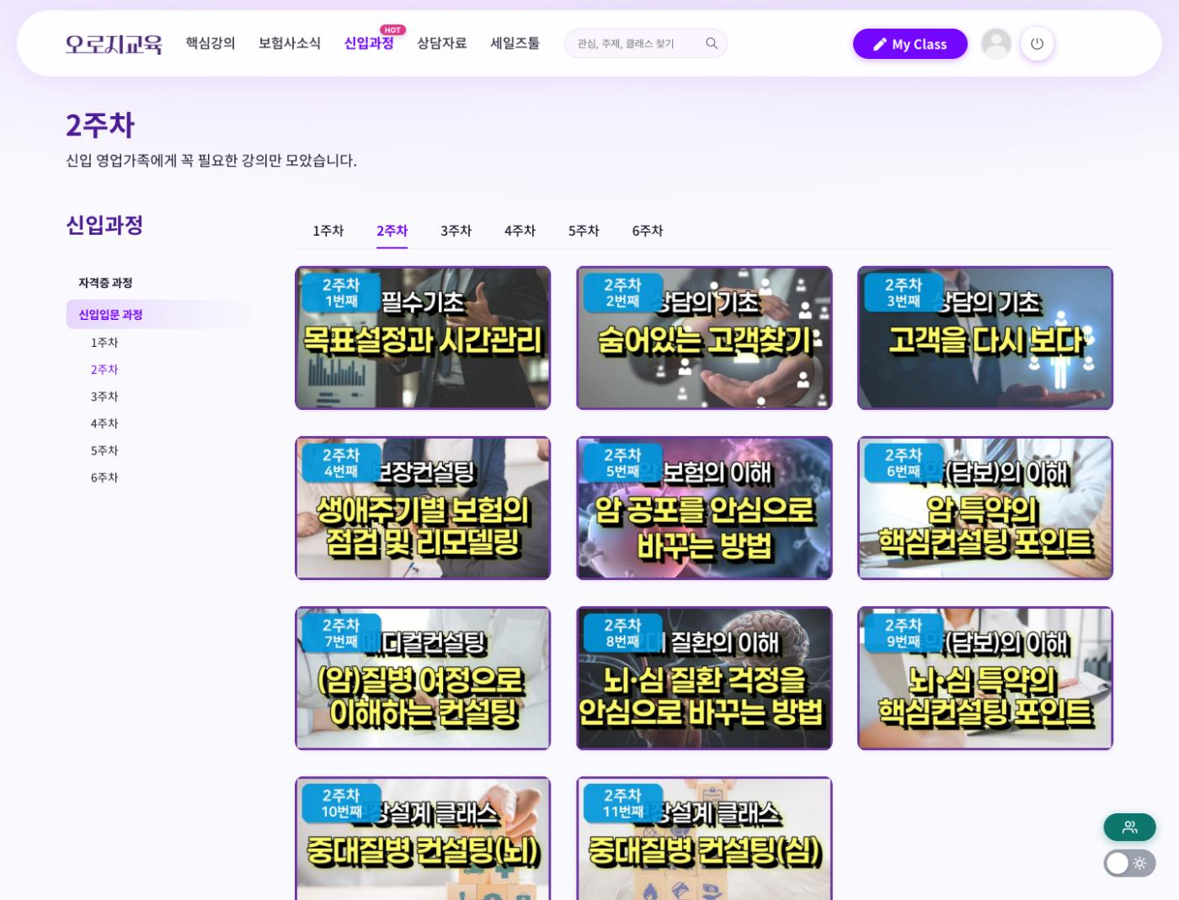
Task: Open (암)질병 여정으로 이해하는 컨설팅 thumbnail
Action: click(x=423, y=678)
